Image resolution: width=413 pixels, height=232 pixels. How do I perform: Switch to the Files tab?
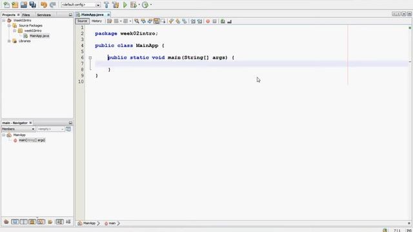26,15
